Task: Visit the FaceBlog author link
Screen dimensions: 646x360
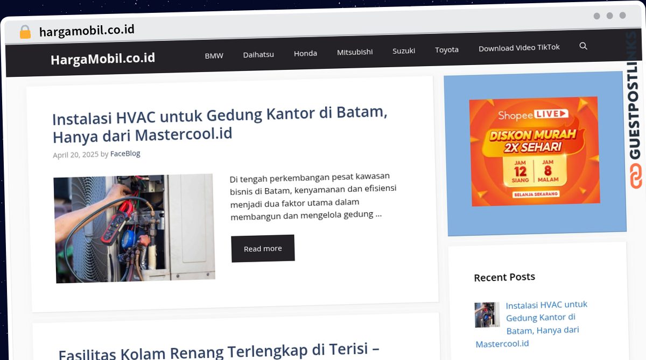Action: coord(125,154)
